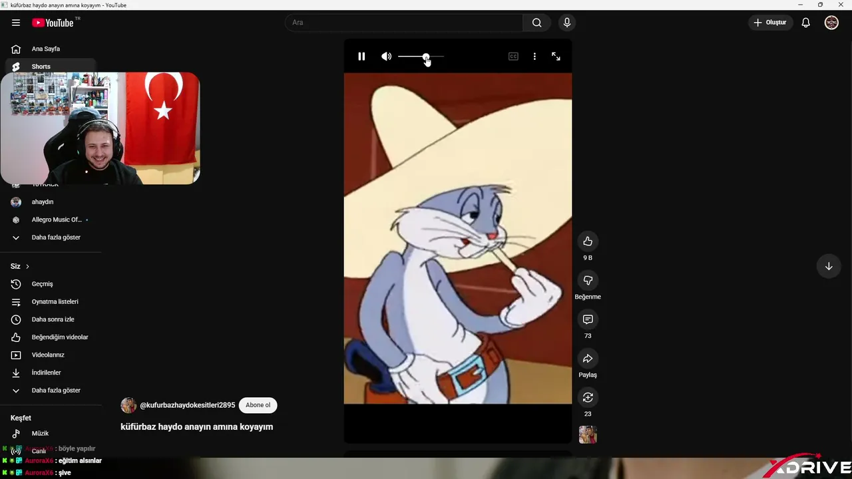Subscribe with the Abone ol button

pos(258,405)
